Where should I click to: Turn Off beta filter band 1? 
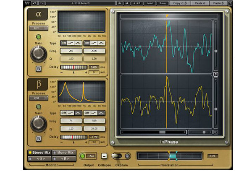click(x=64, y=113)
